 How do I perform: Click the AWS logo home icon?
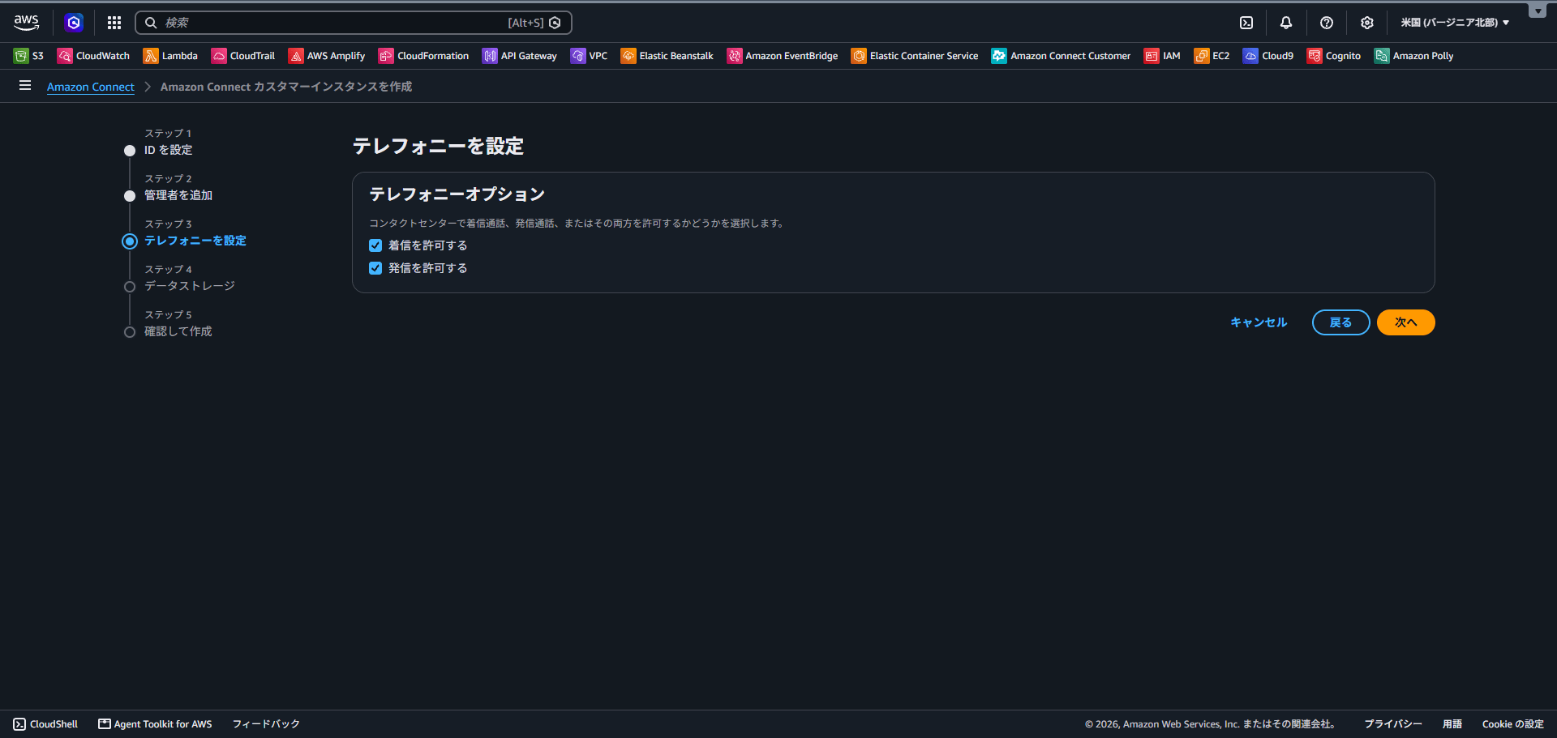click(26, 23)
